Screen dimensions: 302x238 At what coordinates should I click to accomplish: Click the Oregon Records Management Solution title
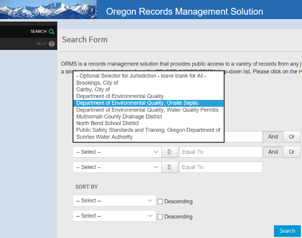(184, 12)
